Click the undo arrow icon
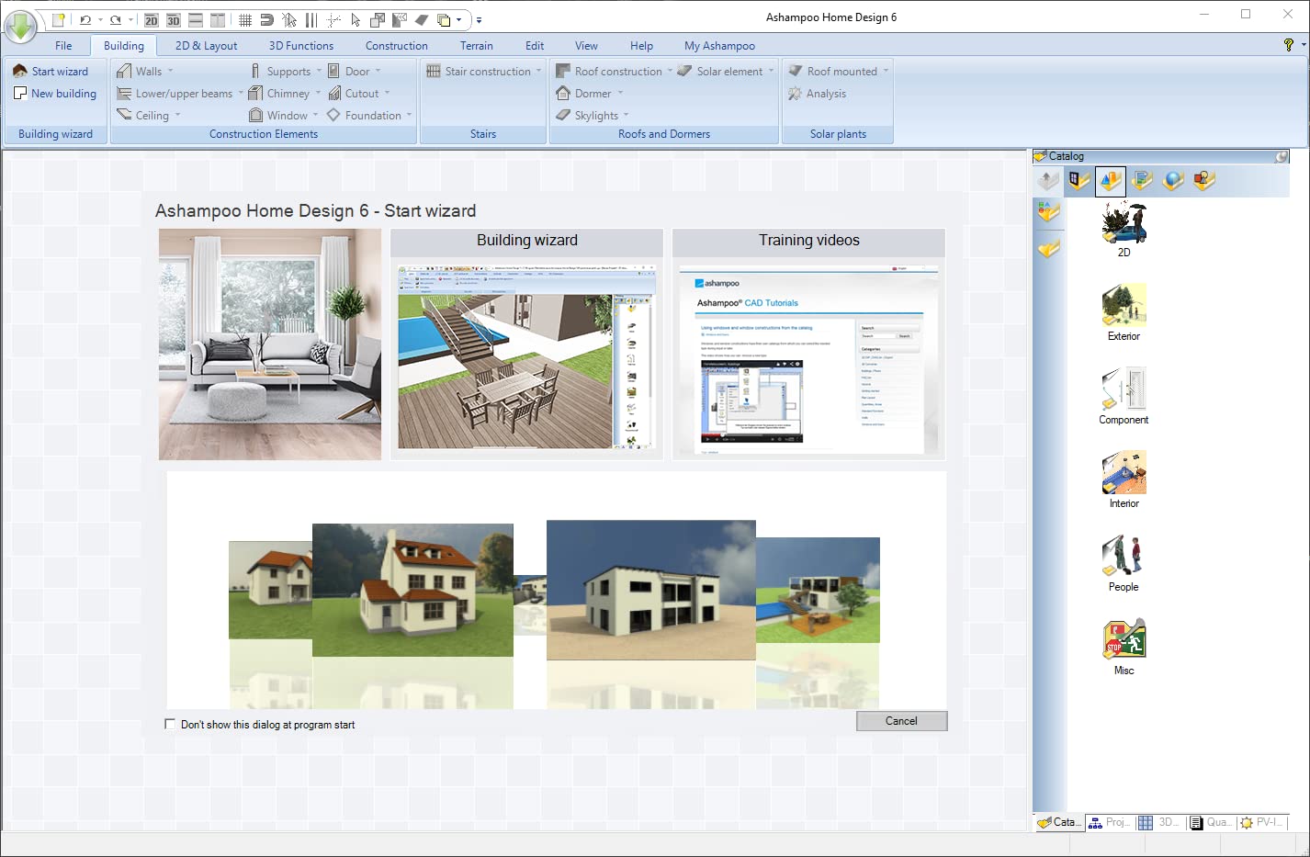Screen dimensions: 1310x857 pyautogui.click(x=85, y=19)
